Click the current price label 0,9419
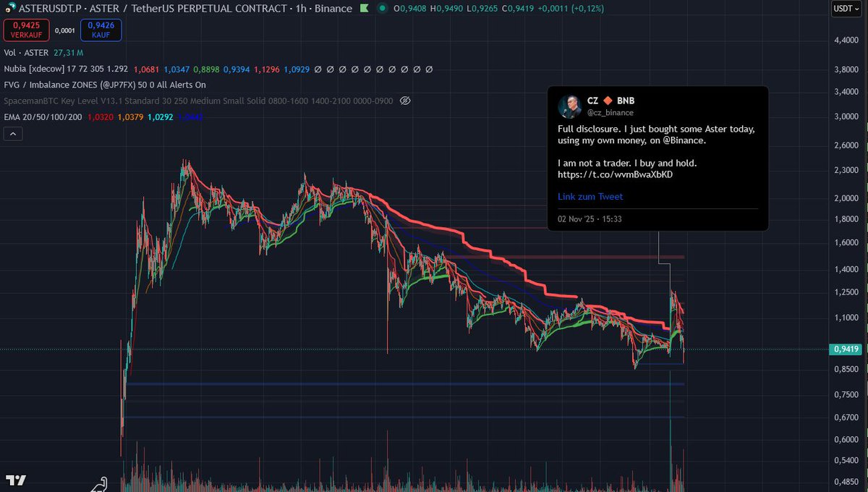This screenshot has width=868, height=492. (846, 349)
